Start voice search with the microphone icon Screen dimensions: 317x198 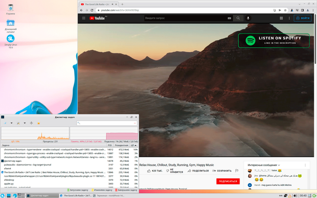point(248,18)
